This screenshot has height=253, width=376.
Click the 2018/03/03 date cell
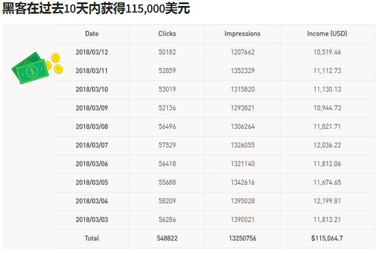pyautogui.click(x=92, y=220)
